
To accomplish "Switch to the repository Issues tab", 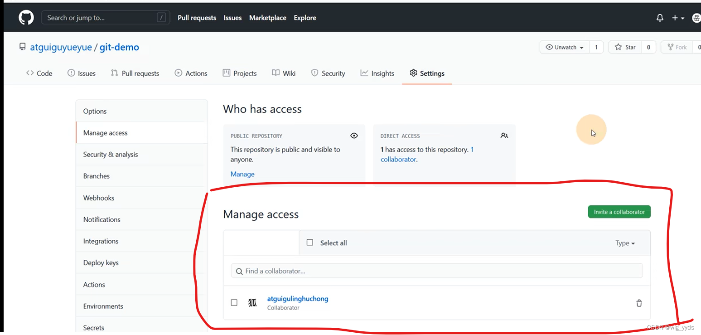I will [x=82, y=73].
